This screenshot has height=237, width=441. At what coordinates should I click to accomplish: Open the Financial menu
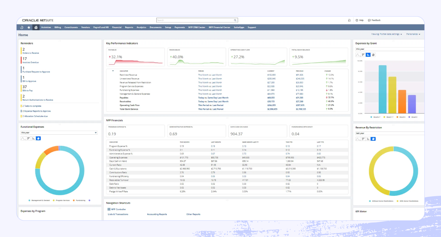117,28
